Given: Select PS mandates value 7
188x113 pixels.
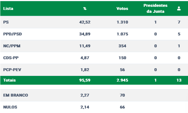Looking at the screenshot, I should click(x=179, y=22).
